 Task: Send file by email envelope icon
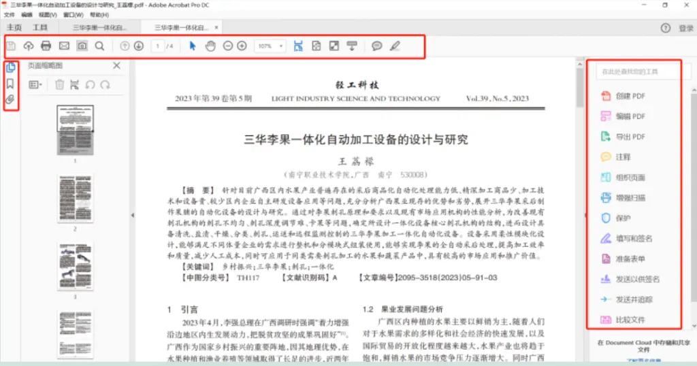tap(64, 46)
